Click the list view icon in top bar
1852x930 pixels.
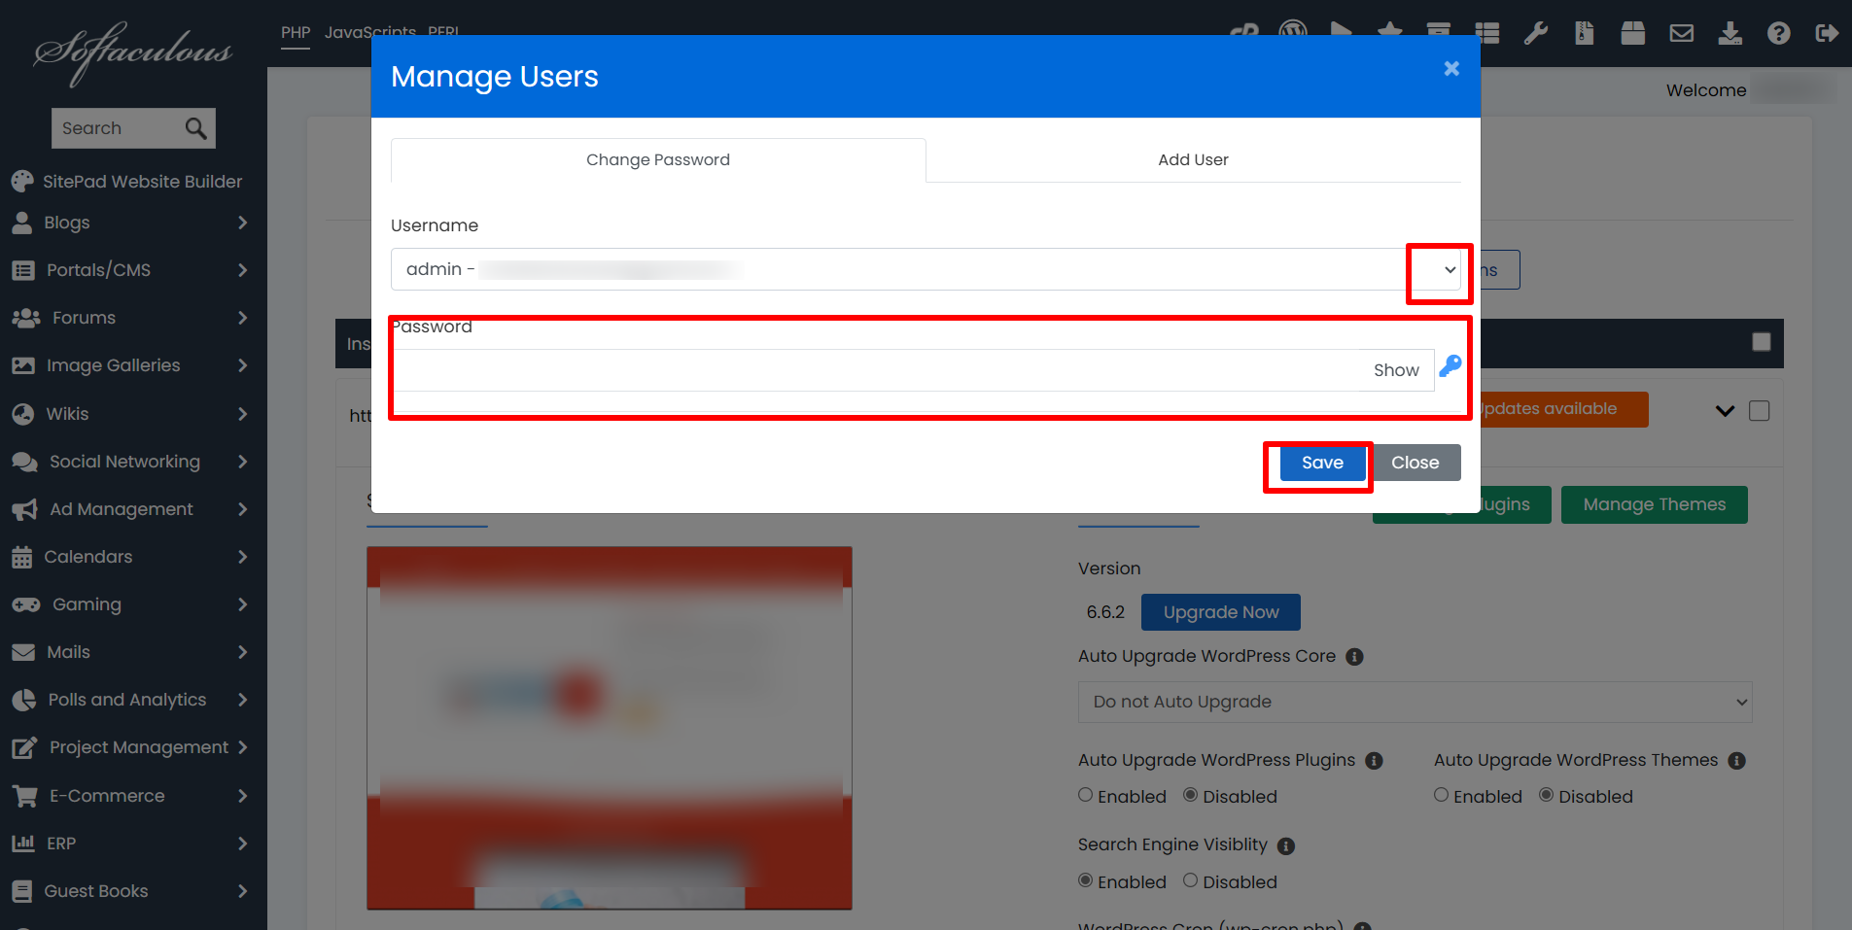[x=1487, y=34]
